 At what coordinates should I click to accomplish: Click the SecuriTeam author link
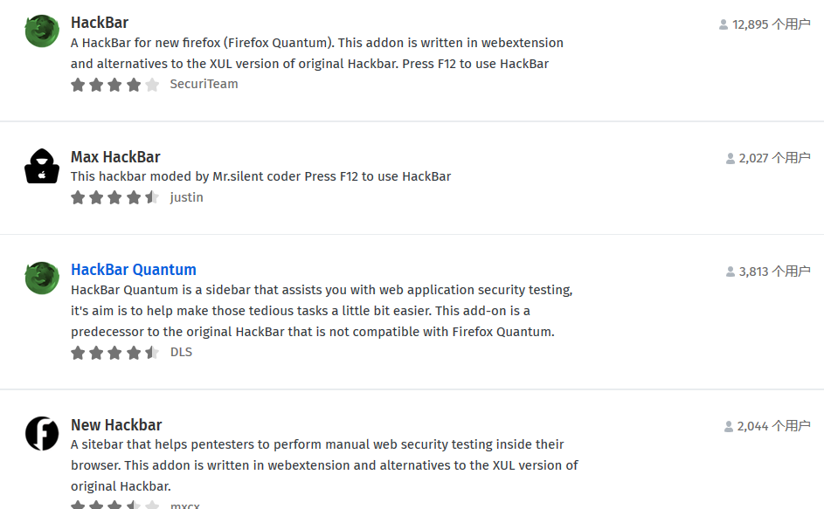(204, 84)
